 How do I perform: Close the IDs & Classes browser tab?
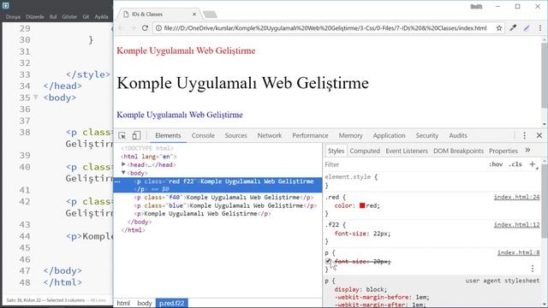point(194,15)
